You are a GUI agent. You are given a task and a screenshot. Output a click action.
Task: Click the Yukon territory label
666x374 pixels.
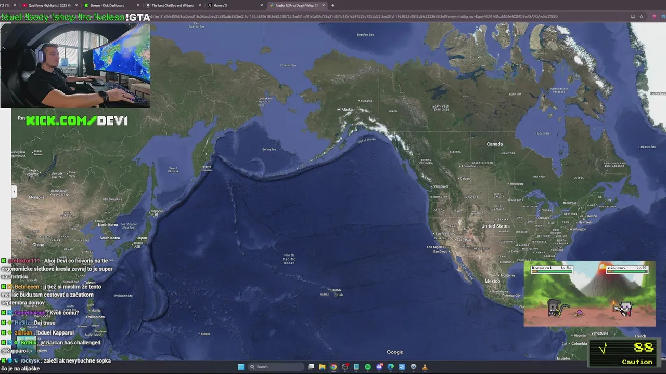tap(393, 111)
